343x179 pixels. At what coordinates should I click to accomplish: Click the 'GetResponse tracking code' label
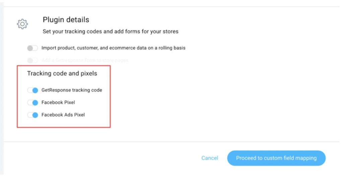coord(72,90)
